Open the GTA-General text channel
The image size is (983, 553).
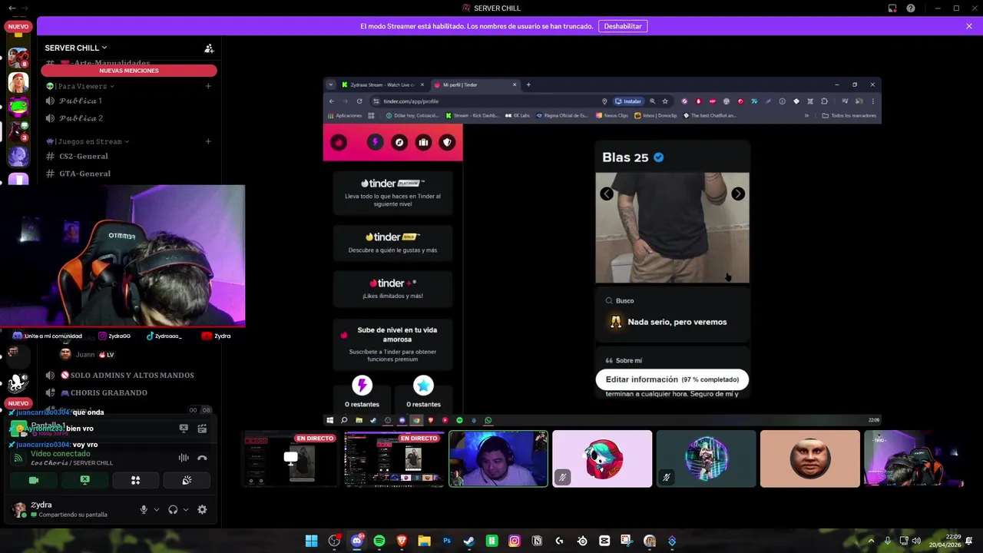tap(129, 174)
